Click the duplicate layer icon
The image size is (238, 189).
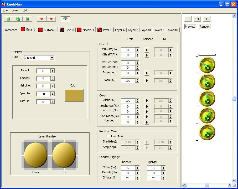coord(18,19)
